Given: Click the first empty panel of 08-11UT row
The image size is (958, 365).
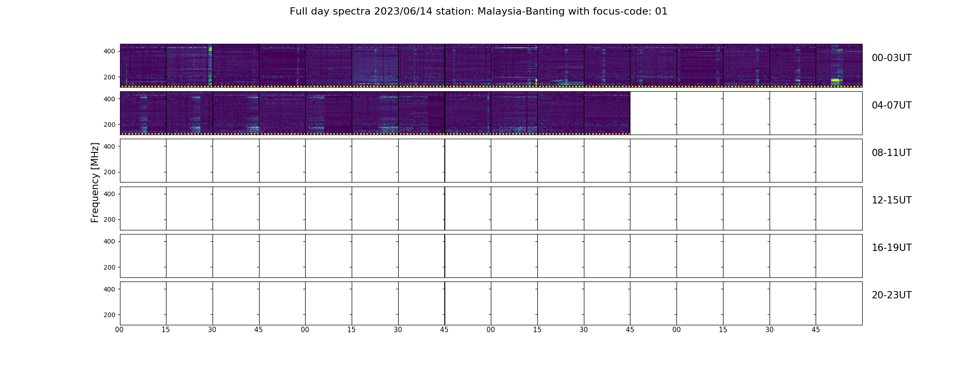Looking at the screenshot, I should tap(143, 161).
